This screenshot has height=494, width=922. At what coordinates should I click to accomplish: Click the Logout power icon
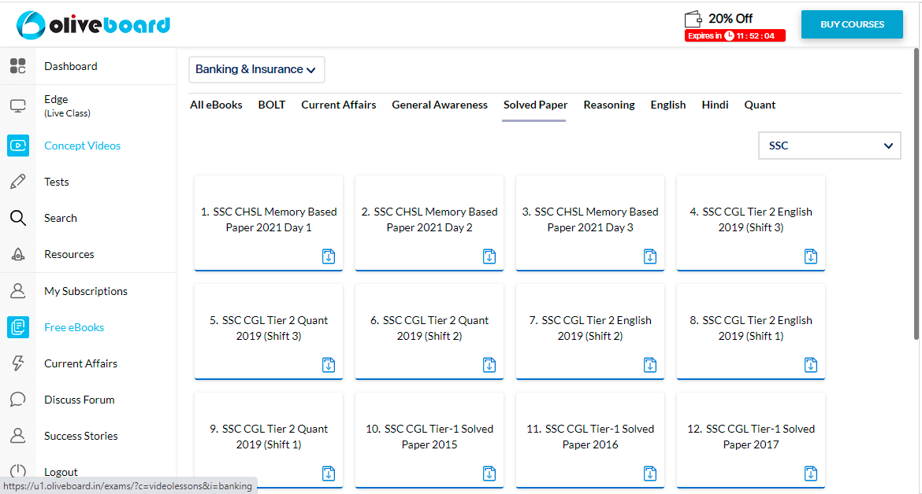17,471
